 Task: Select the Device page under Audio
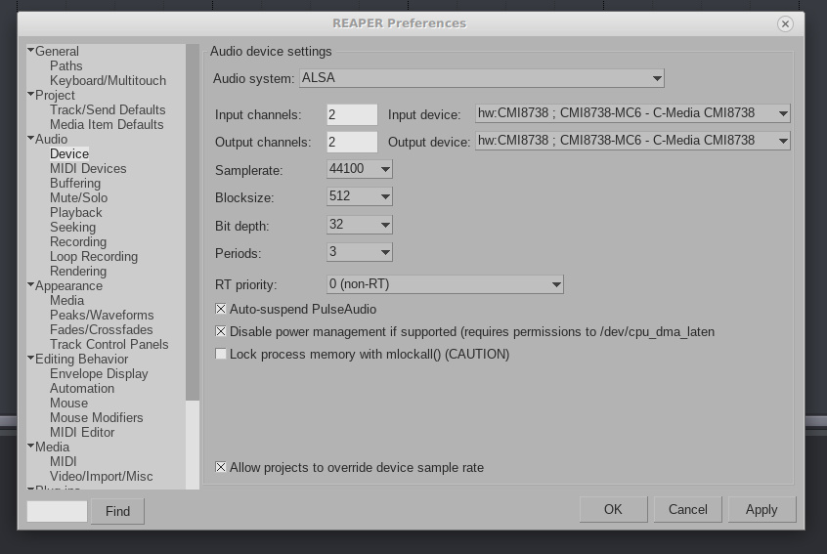point(69,154)
